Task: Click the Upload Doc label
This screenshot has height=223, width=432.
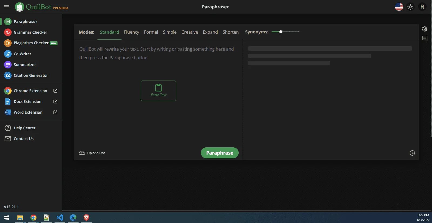Action: 96,153
